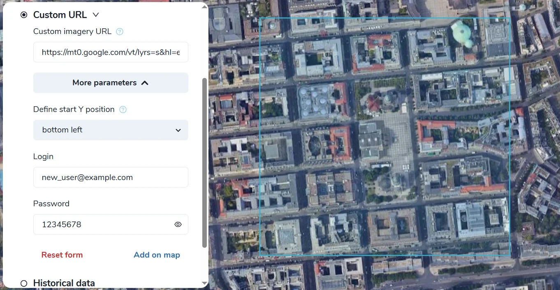Choose the Historical data radio option
The width and height of the screenshot is (560, 290).
tap(24, 283)
